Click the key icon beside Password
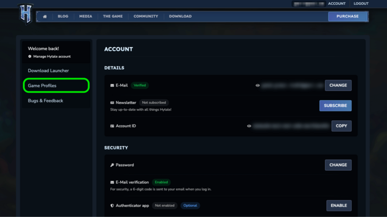387x217 pixels. point(112,165)
